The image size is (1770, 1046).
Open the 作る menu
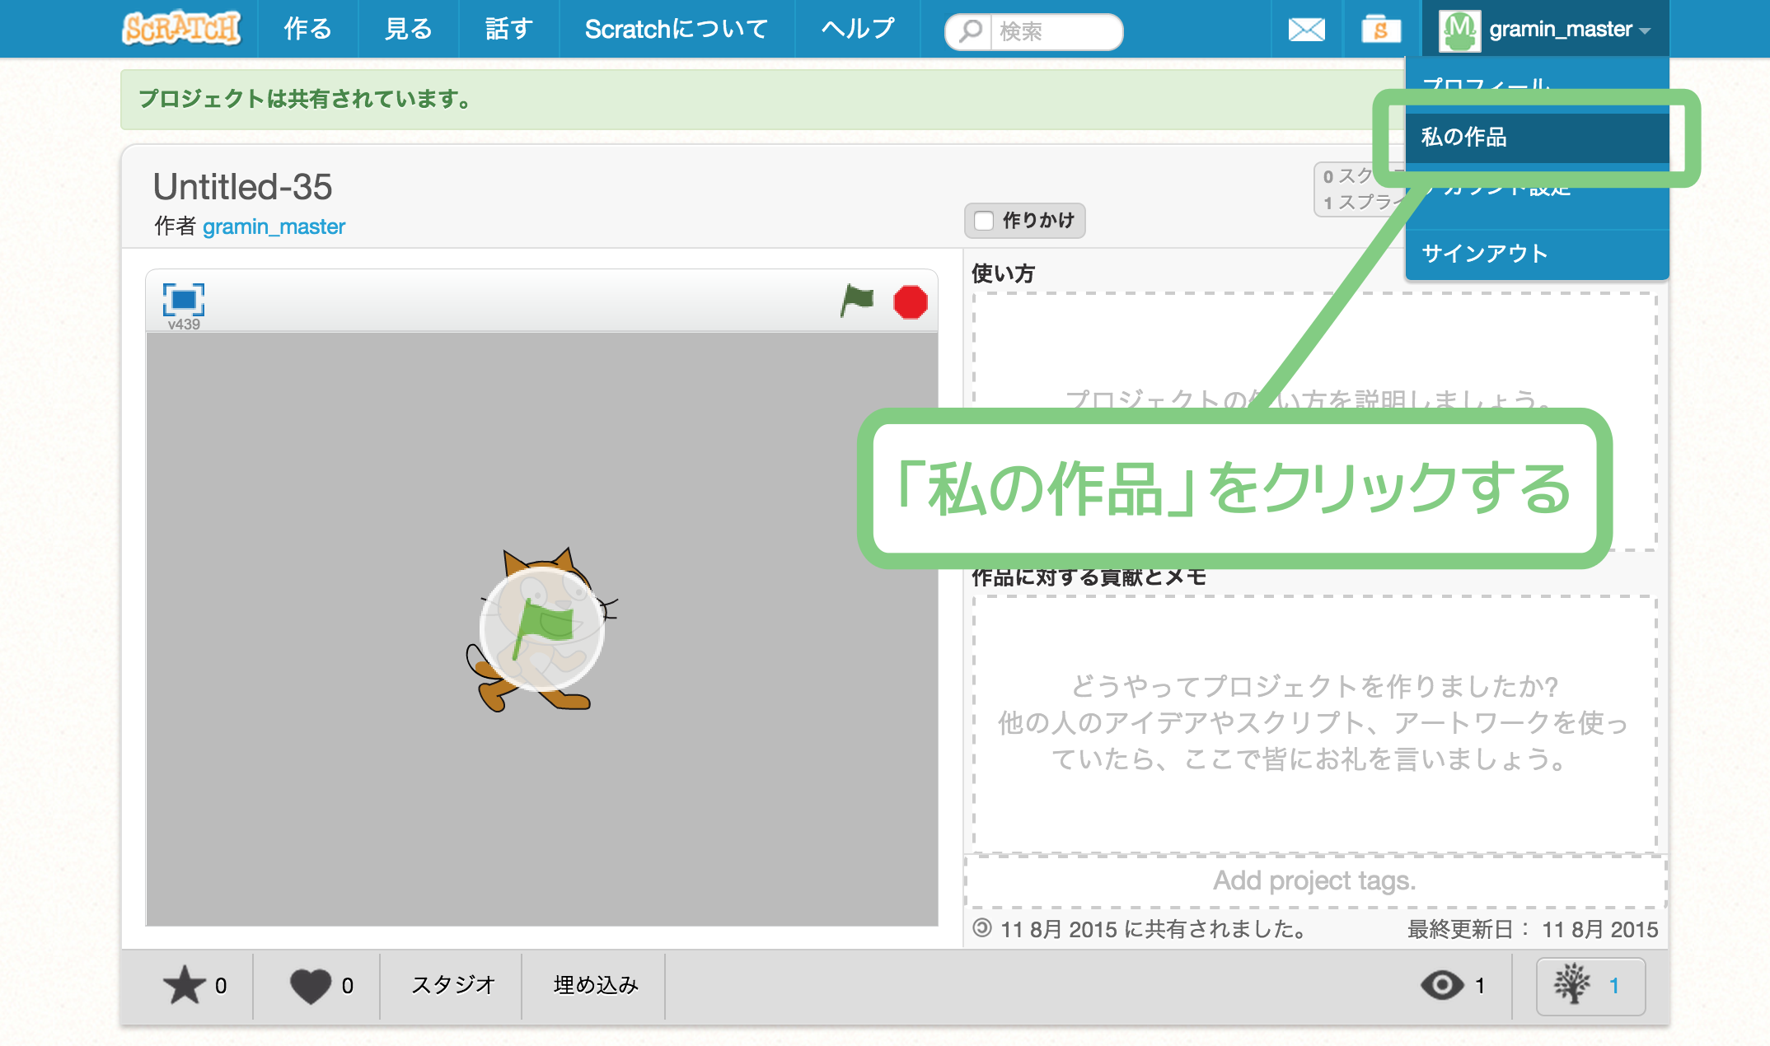(x=307, y=29)
